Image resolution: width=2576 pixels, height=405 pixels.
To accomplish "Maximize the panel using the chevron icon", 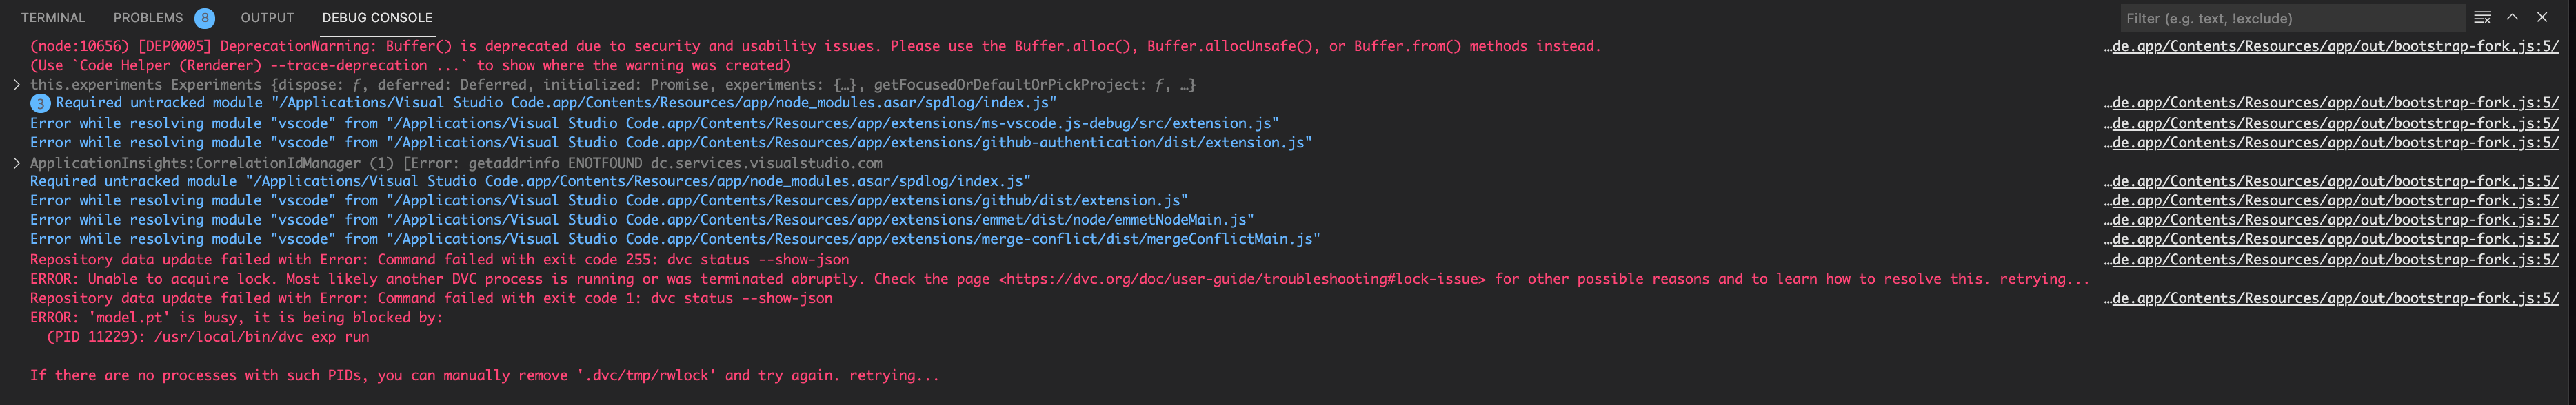I will pyautogui.click(x=2512, y=17).
